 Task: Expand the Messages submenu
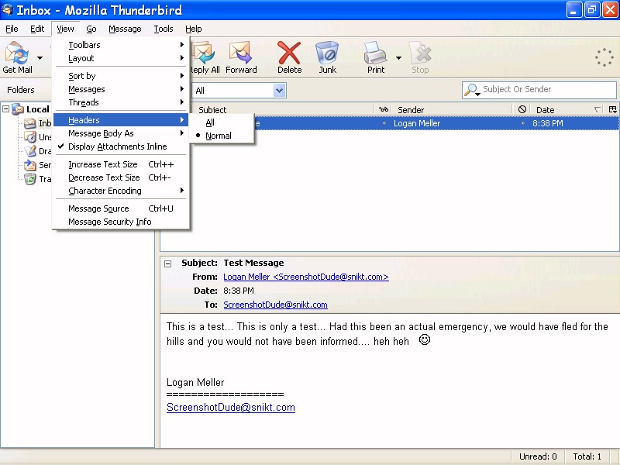[122, 89]
